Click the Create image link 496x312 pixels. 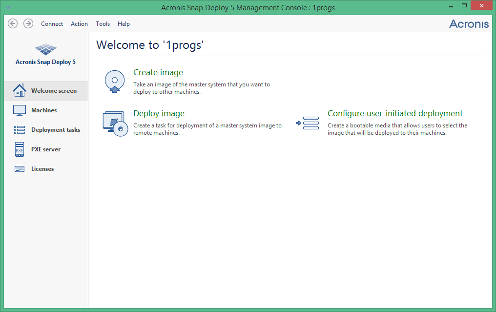[158, 72]
